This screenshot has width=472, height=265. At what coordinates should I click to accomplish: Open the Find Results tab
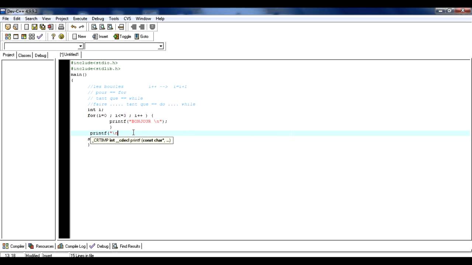click(126, 246)
